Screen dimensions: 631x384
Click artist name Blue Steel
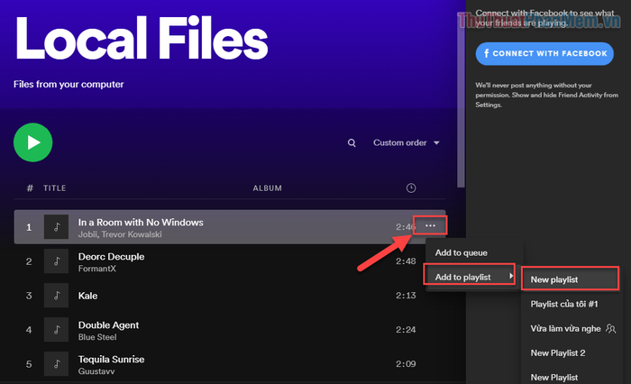(x=97, y=337)
